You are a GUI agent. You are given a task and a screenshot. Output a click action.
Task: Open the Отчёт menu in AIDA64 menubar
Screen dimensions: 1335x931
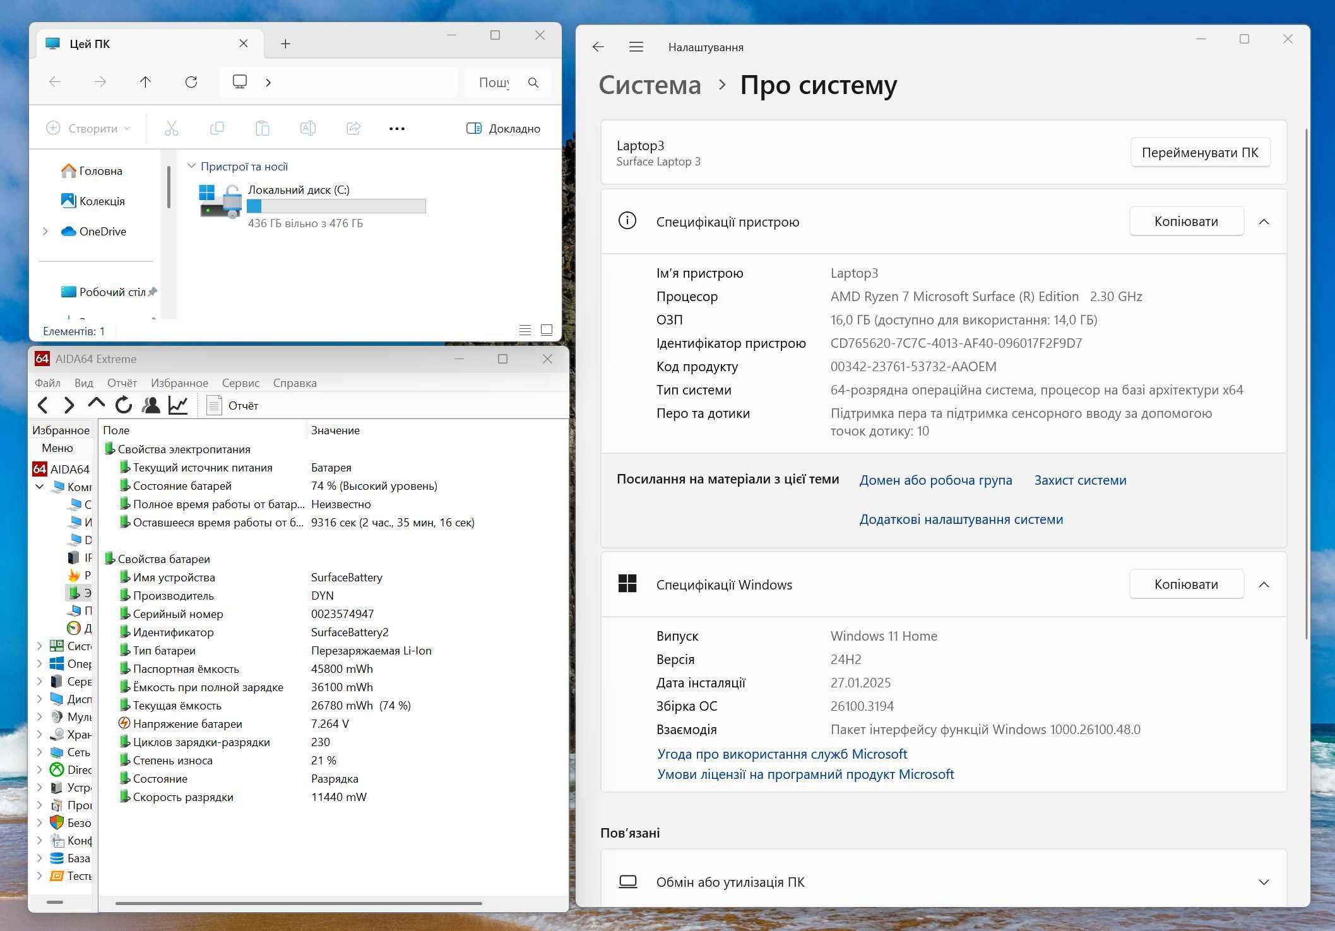122,382
